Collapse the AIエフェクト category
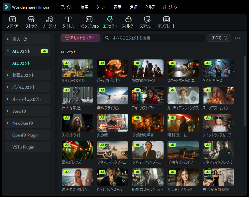This screenshot has width=249, height=197. (8, 51)
